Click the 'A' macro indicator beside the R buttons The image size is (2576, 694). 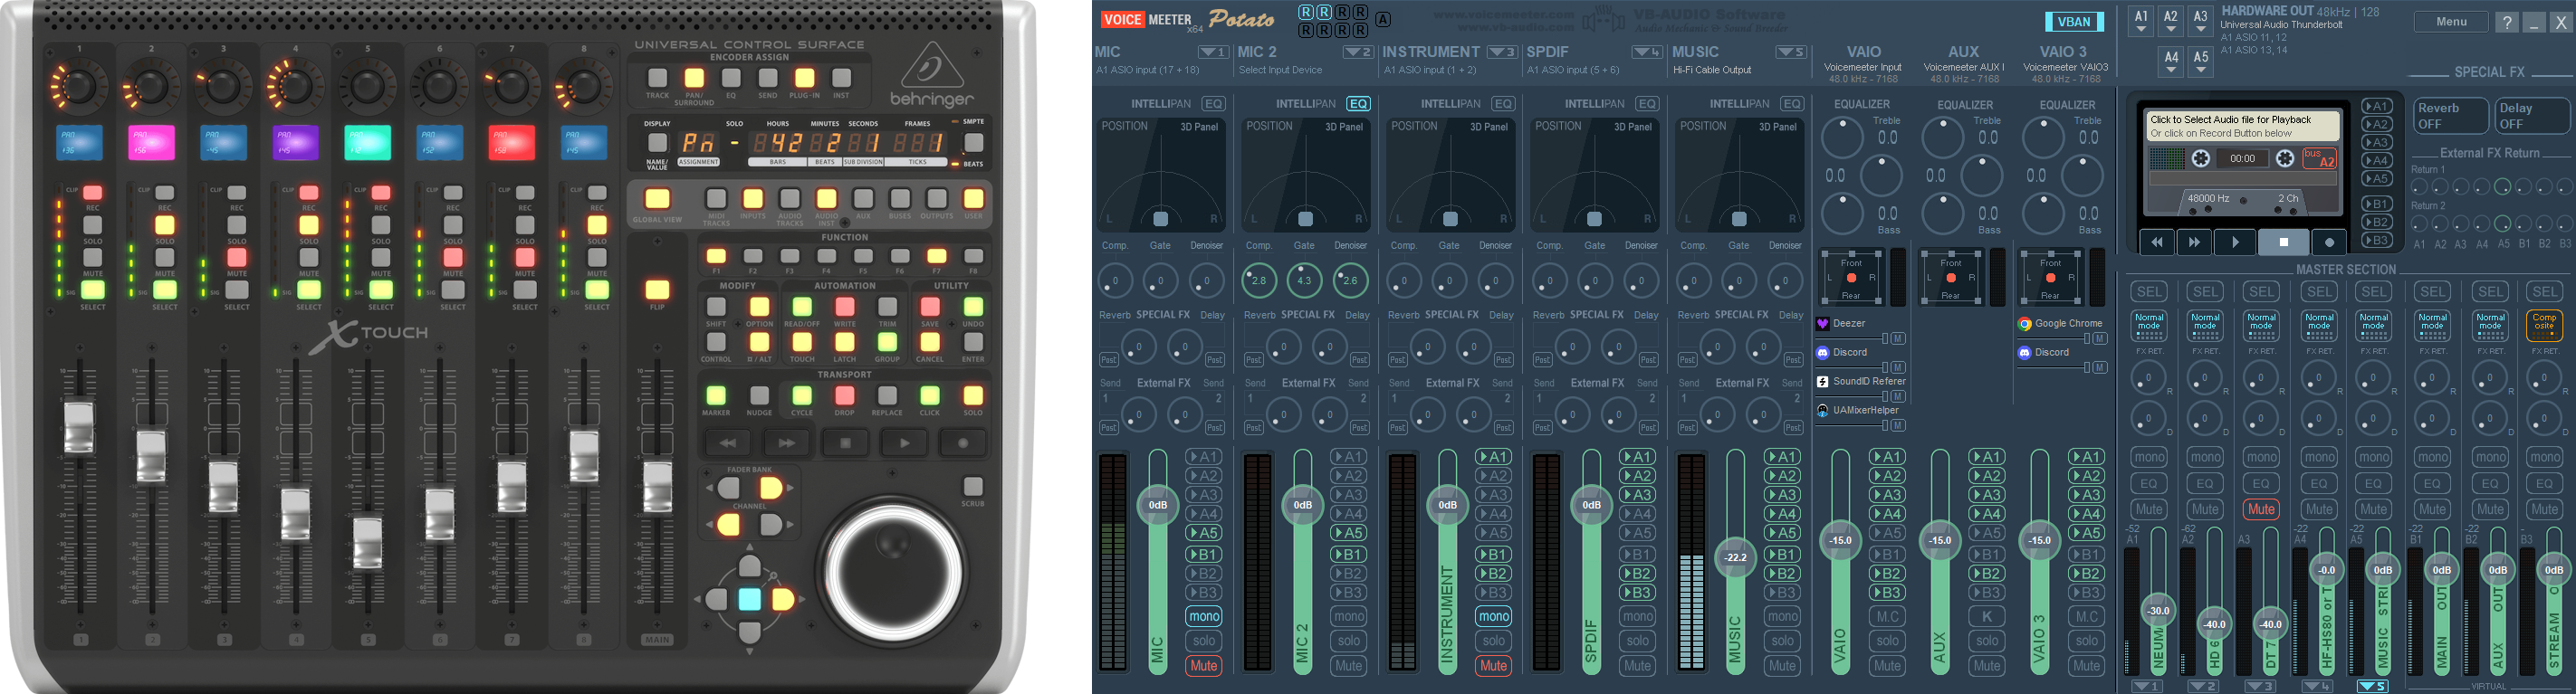click(x=1383, y=20)
